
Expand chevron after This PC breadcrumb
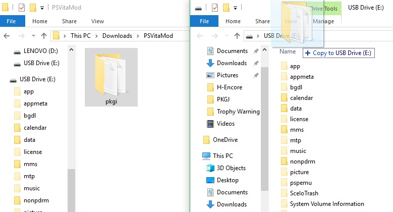click(96, 36)
